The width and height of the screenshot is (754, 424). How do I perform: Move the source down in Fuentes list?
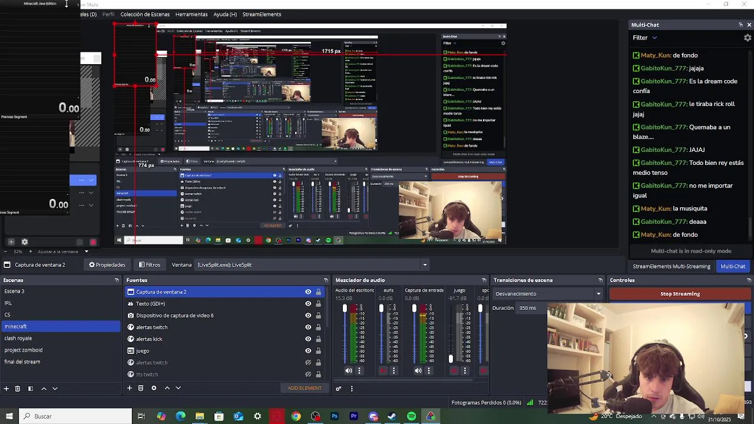[x=178, y=388]
